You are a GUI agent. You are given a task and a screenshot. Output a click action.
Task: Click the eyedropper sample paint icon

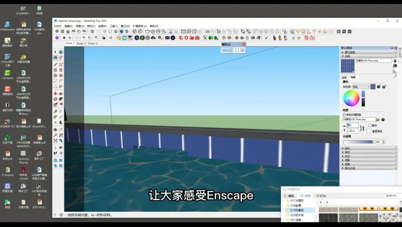point(395,76)
